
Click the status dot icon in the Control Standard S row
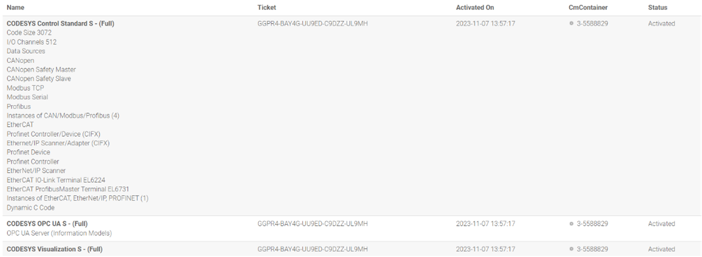click(571, 24)
